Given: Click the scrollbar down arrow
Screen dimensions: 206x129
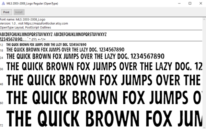Looking at the screenshot, I should click(x=204, y=127).
